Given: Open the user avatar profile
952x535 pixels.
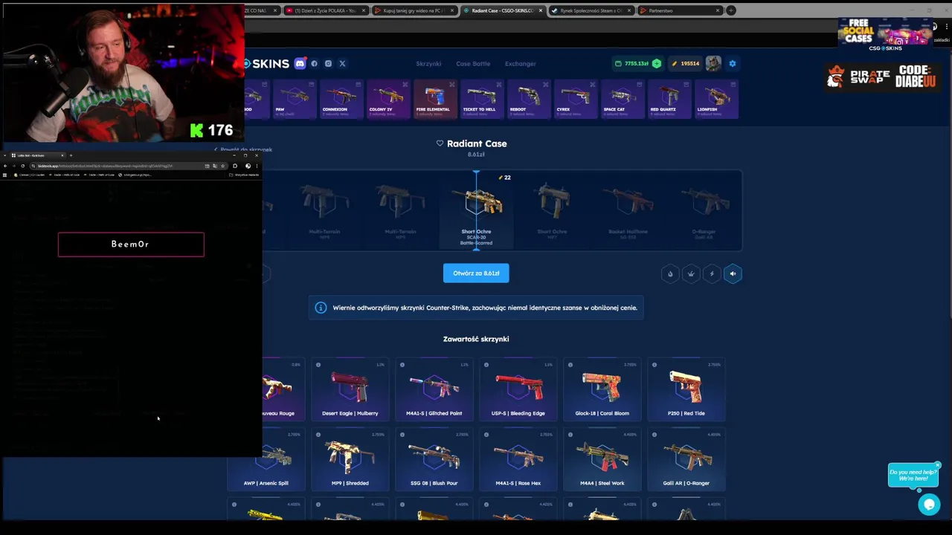Looking at the screenshot, I should click(713, 64).
